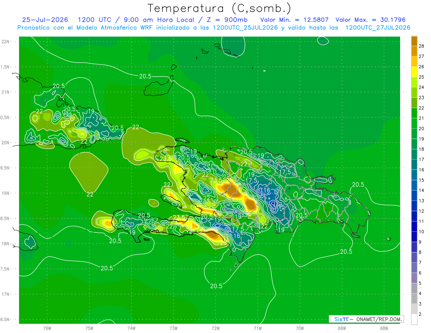Click yellow colorbar swatch between 25 and 26
431x333 pixels.
coord(414,72)
